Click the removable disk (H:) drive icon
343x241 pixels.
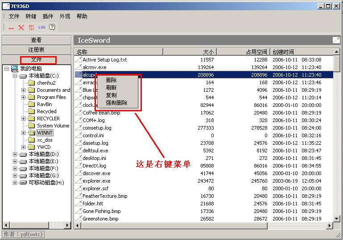[x=23, y=183]
